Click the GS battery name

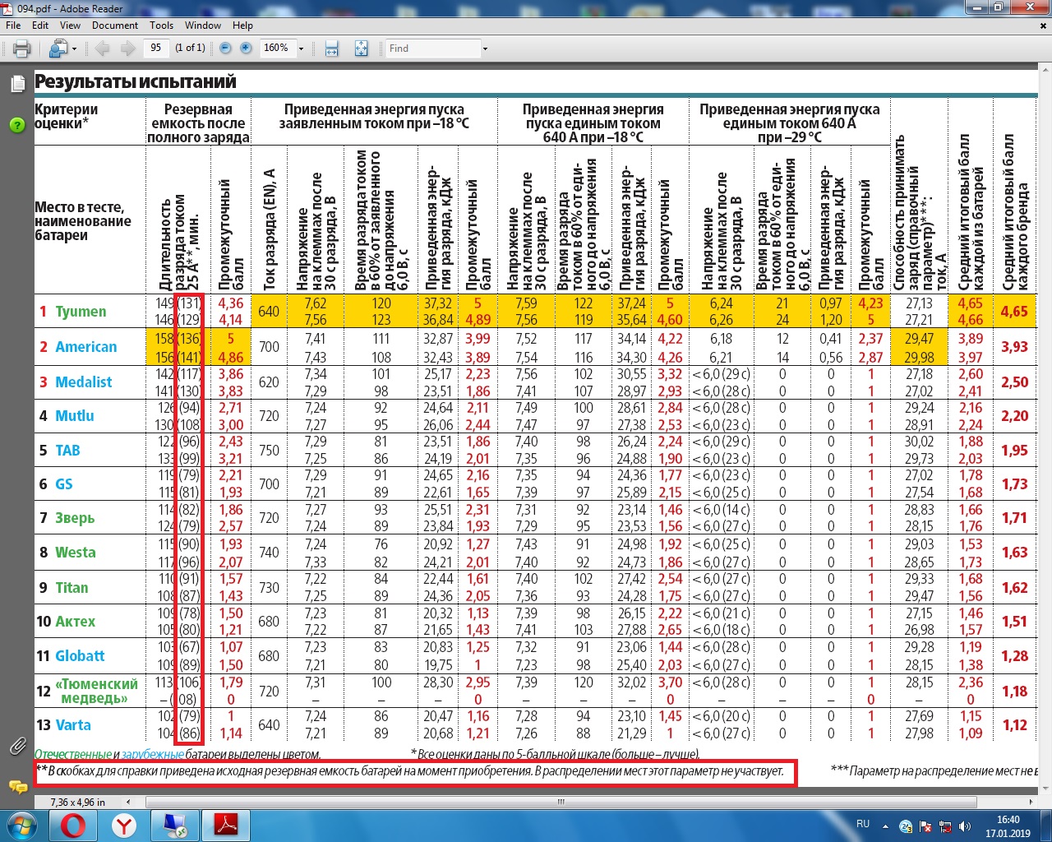pos(64,484)
